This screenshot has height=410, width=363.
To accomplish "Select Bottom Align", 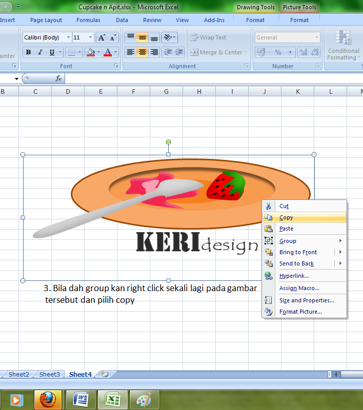I will 154,37.
